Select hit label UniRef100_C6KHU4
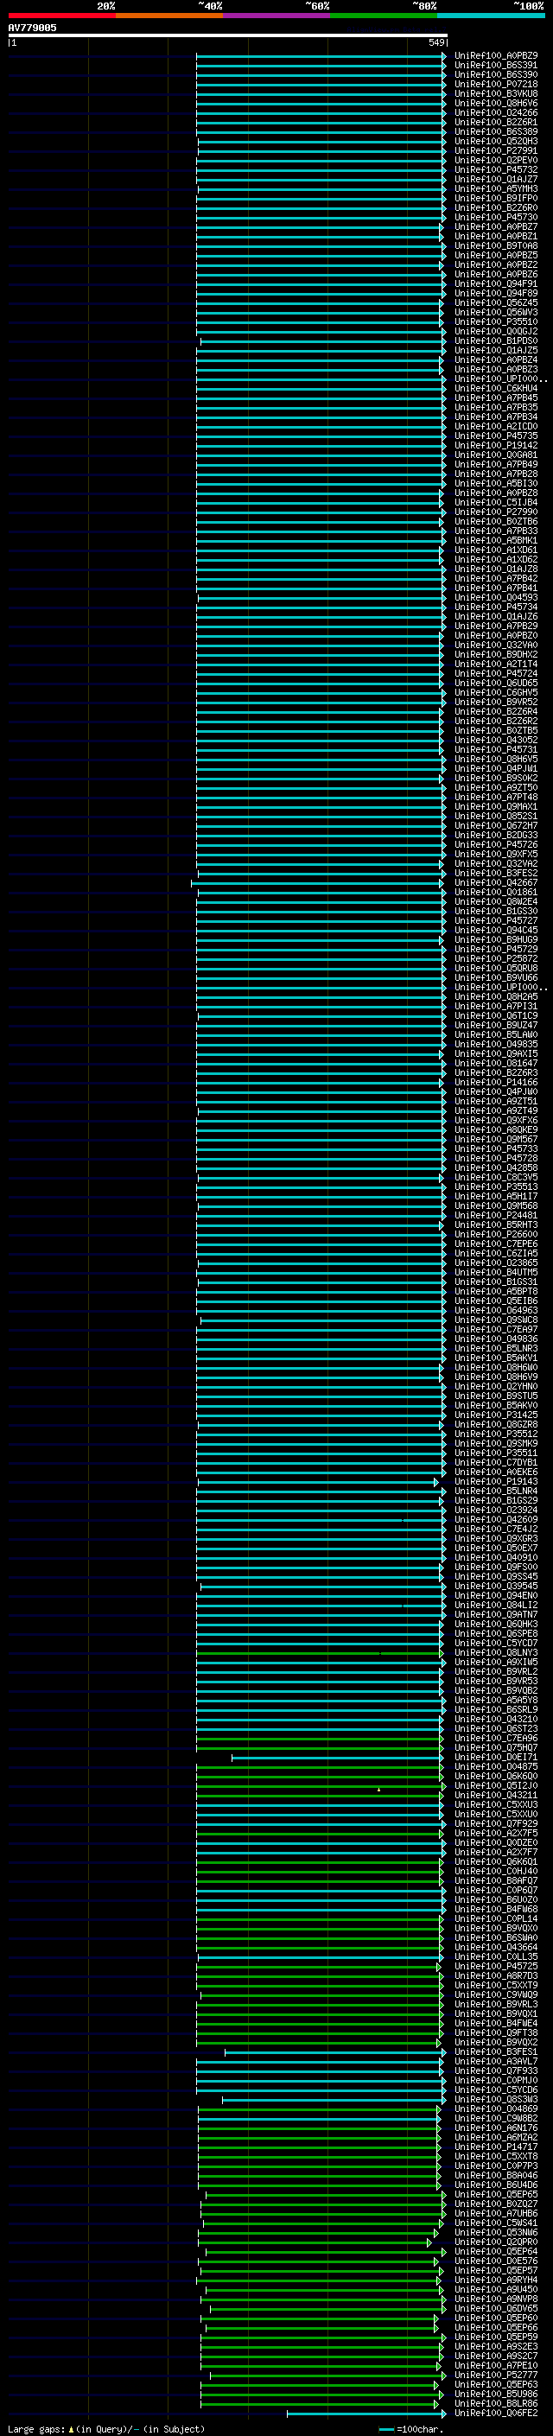The height and width of the screenshot is (2436, 553). pos(495,389)
